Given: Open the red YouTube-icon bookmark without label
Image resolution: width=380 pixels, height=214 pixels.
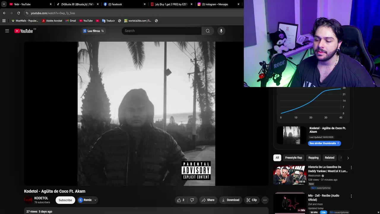Looking at the screenshot, I should 97,21.
